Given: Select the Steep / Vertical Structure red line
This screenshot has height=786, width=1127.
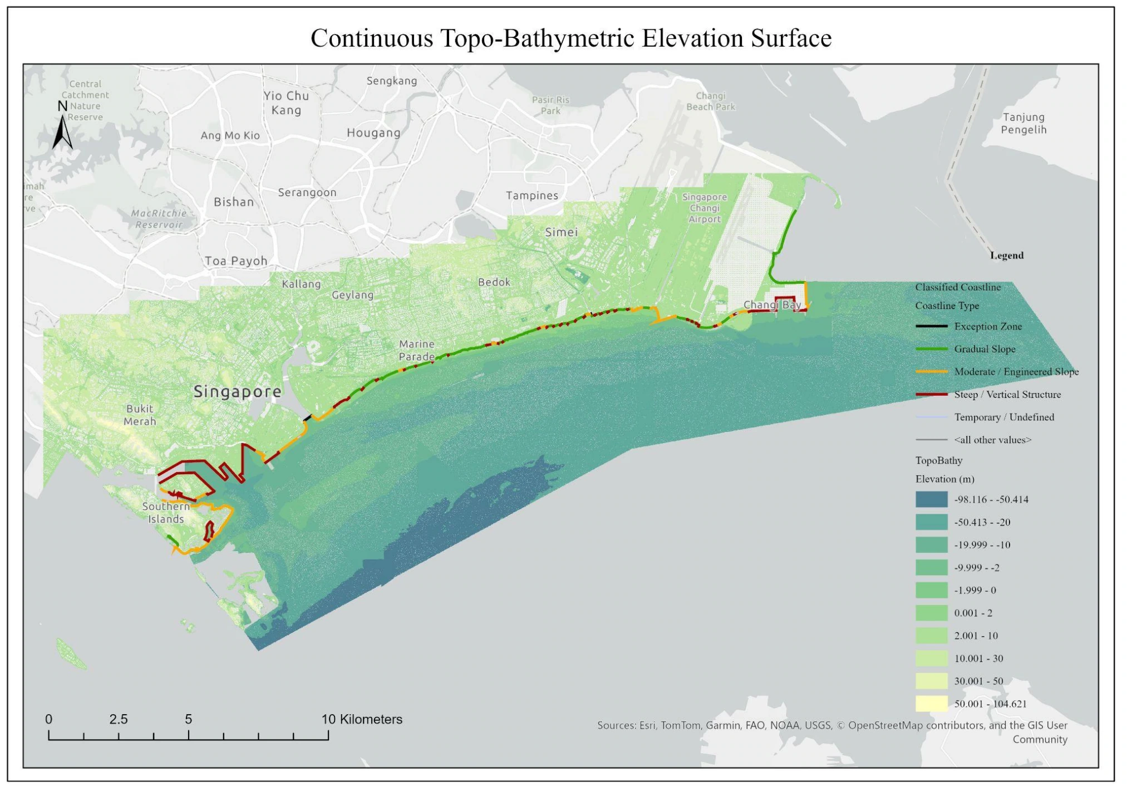Looking at the screenshot, I should [x=932, y=394].
